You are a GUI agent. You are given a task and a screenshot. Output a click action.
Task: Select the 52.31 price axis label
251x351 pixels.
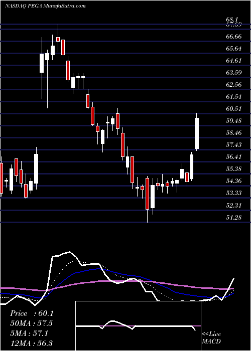pyautogui.click(x=233, y=205)
